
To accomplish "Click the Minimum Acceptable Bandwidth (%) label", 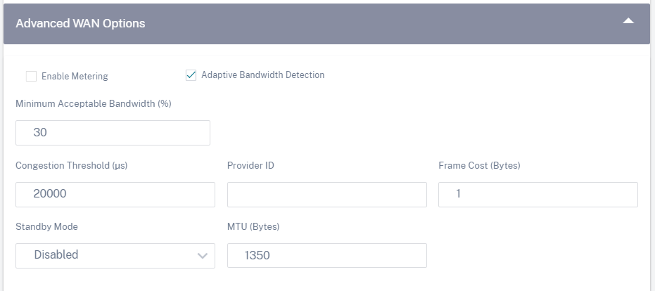I will pyautogui.click(x=94, y=104).
